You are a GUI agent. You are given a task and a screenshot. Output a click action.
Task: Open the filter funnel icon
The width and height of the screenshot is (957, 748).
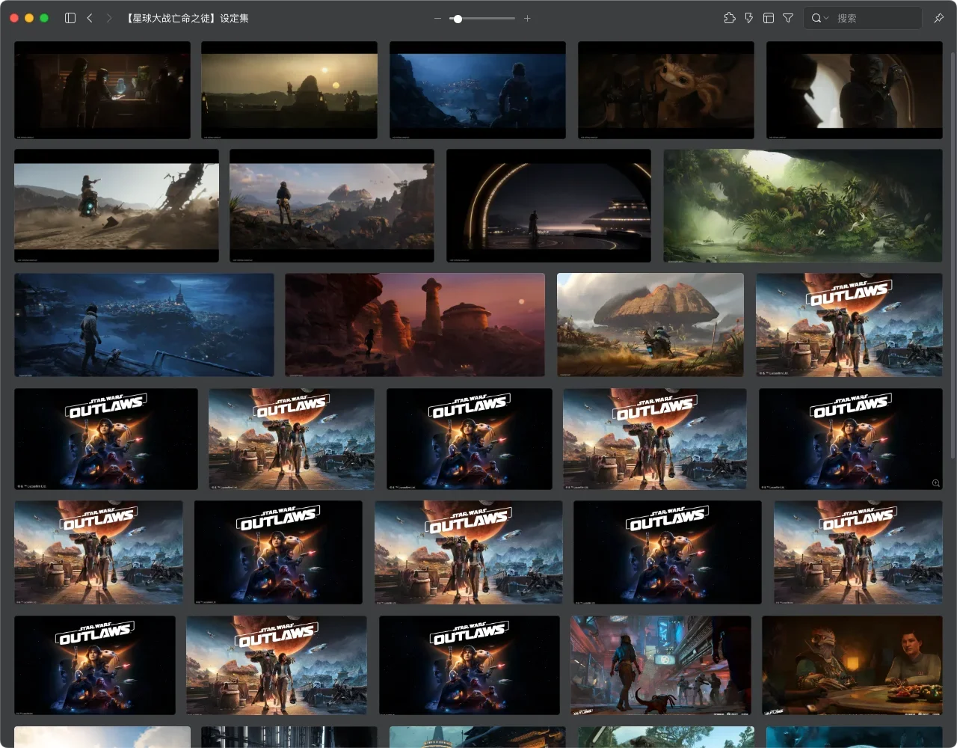pyautogui.click(x=788, y=18)
